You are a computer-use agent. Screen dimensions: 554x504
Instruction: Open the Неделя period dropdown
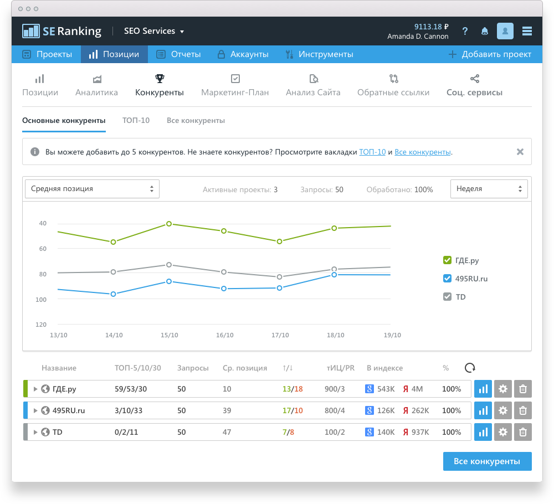(x=489, y=189)
